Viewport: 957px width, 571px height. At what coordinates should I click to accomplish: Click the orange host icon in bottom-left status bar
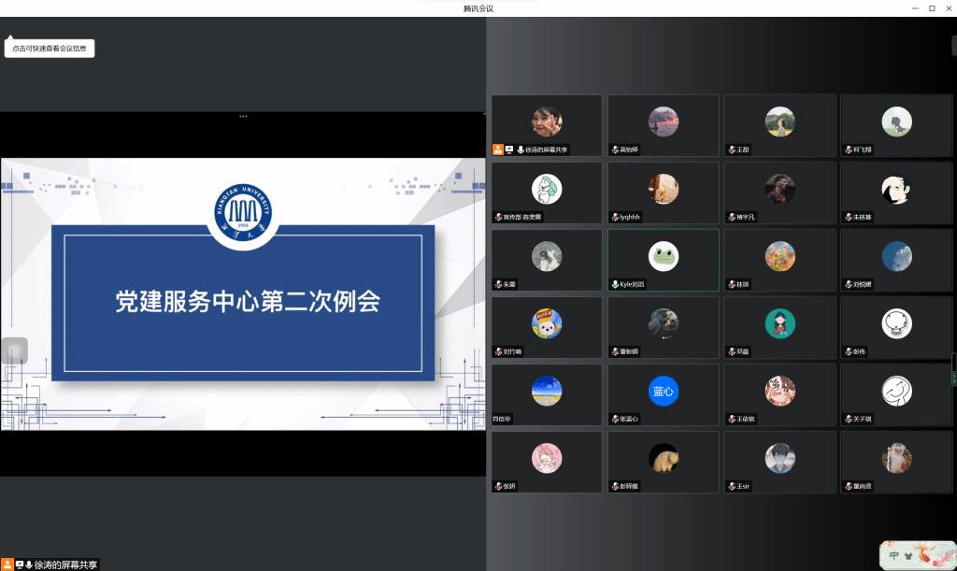point(7,564)
